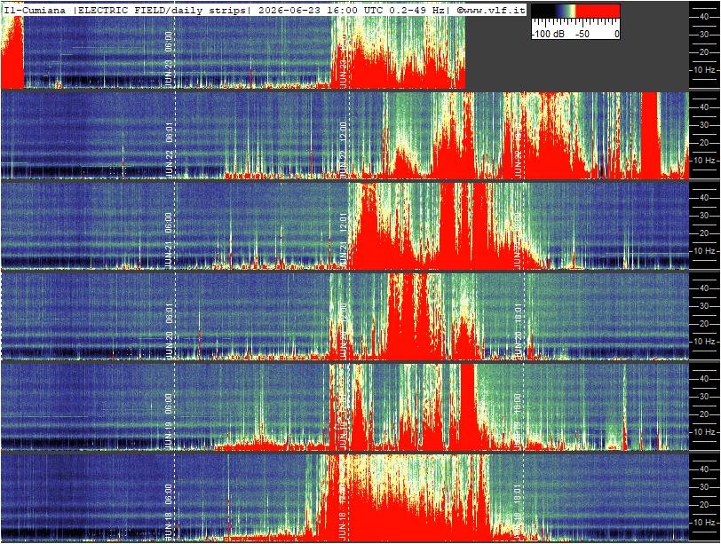Click the -50 label on the color legend
This screenshot has width=721, height=544.
(x=582, y=34)
